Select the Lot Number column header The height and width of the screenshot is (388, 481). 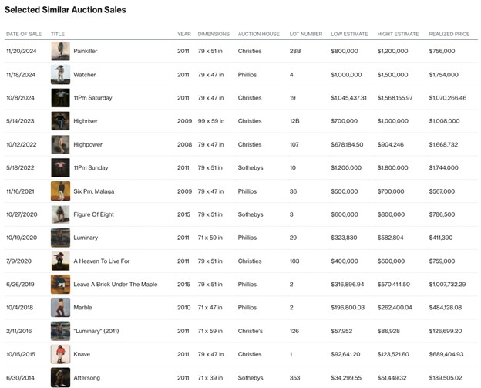click(306, 34)
